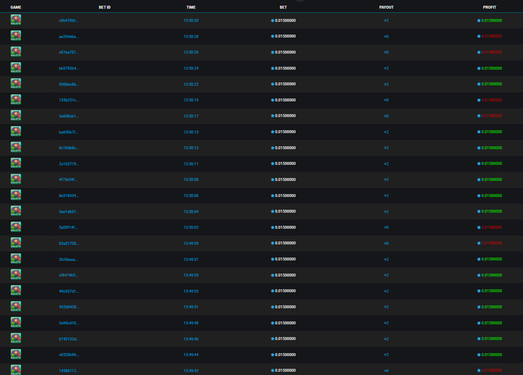Image resolution: width=523 pixels, height=375 pixels.
Task: Click the GAME column header
Action: point(16,7)
